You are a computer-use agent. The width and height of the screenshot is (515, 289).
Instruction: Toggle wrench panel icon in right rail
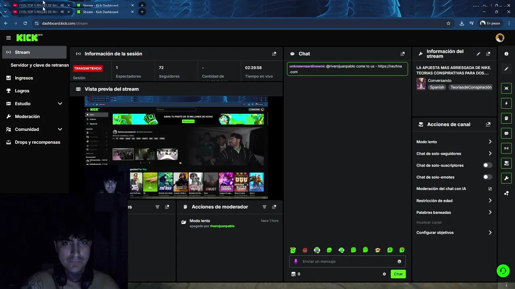507,178
